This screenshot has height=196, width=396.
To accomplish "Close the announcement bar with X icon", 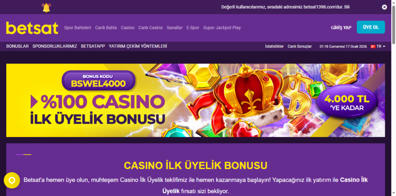I will point(384,7).
